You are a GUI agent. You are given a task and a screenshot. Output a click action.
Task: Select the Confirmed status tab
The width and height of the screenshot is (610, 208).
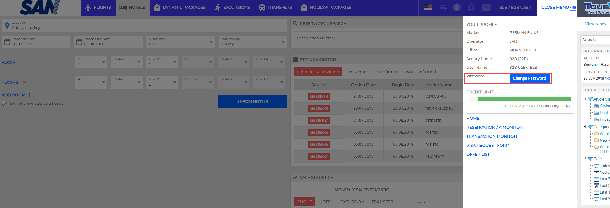388,72
